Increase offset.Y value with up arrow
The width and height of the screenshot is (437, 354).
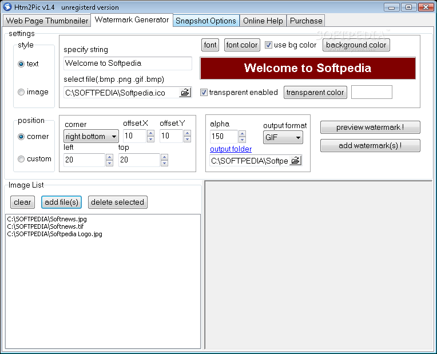[x=188, y=133]
